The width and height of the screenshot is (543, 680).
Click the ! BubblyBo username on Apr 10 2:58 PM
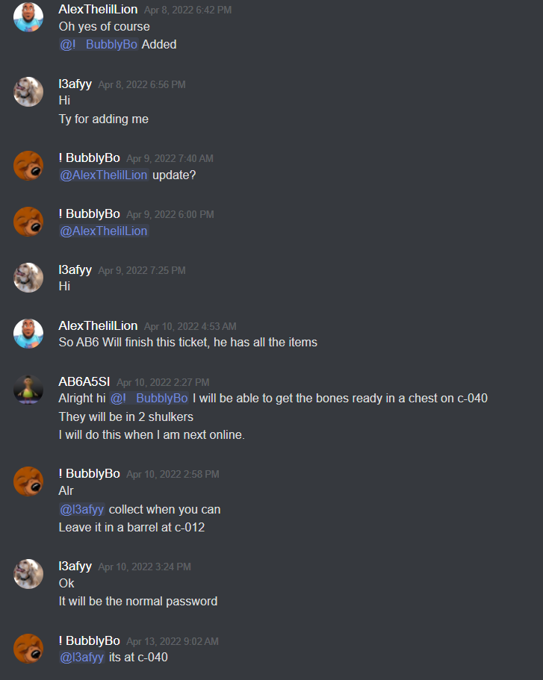(90, 473)
